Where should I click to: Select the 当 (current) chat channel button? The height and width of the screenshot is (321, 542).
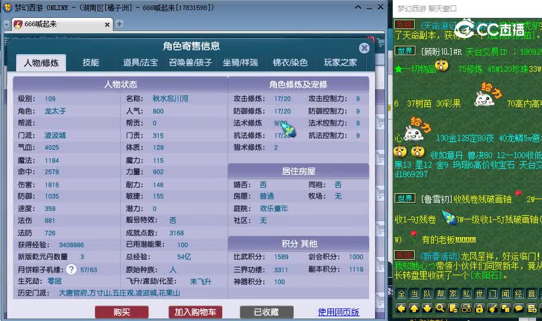(414, 294)
